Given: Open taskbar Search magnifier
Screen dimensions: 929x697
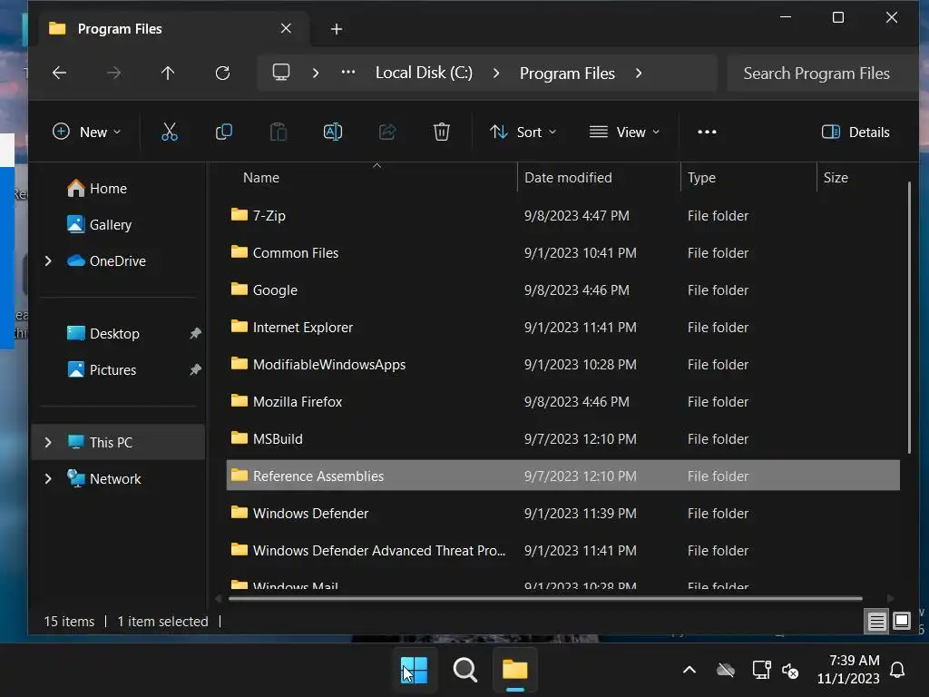Looking at the screenshot, I should point(465,671).
